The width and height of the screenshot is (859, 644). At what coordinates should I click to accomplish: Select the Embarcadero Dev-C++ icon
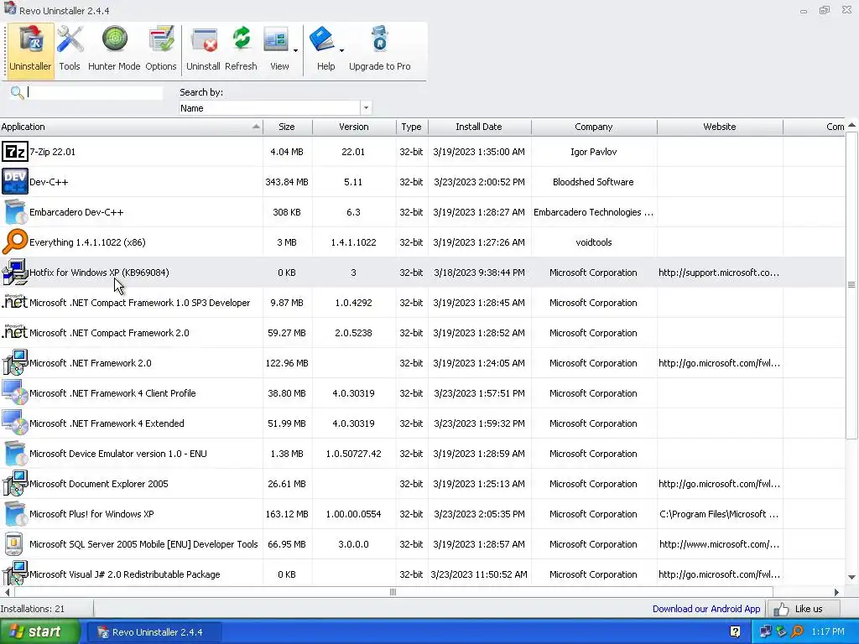point(15,212)
